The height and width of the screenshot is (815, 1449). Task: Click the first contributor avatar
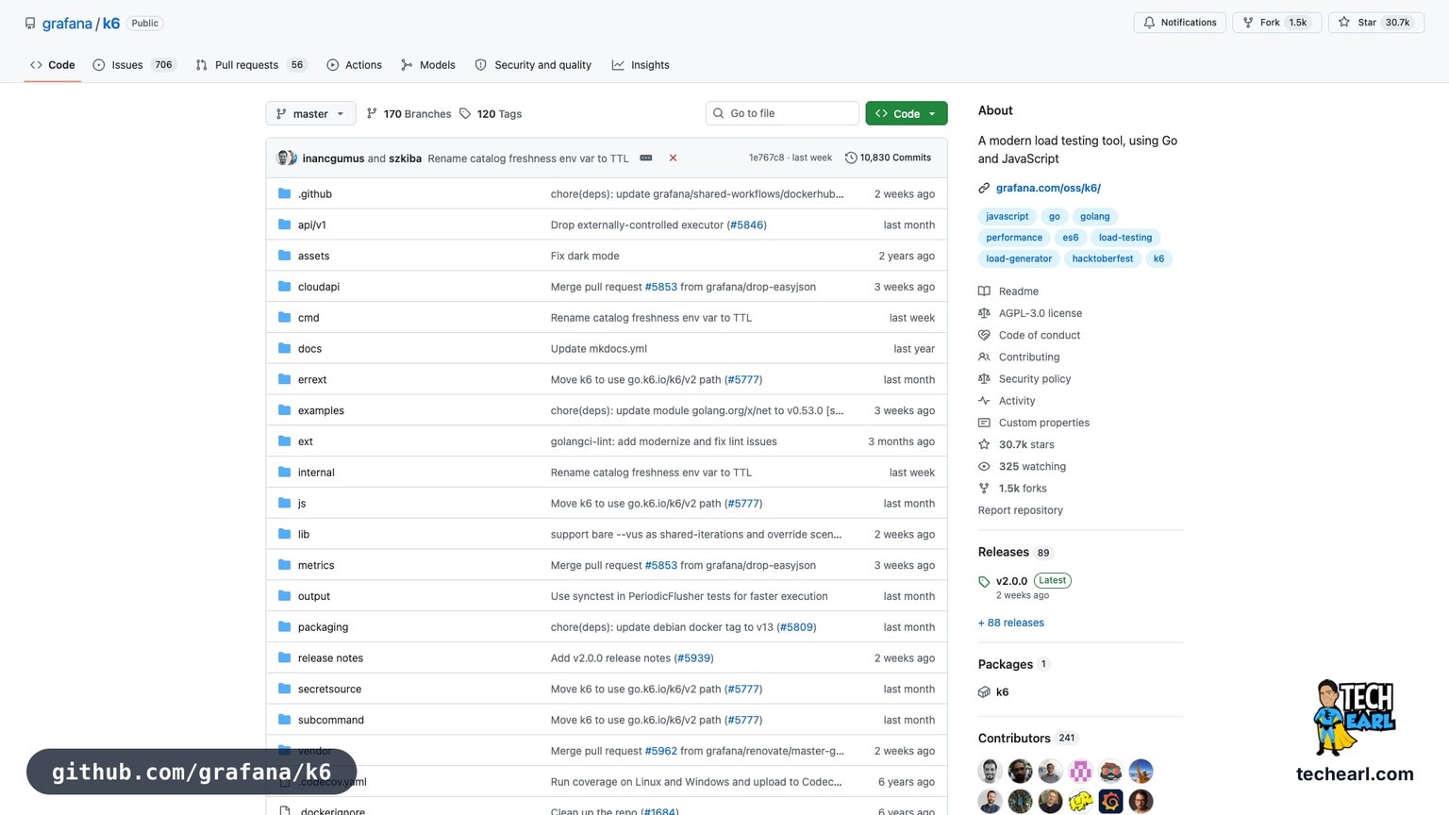(990, 772)
